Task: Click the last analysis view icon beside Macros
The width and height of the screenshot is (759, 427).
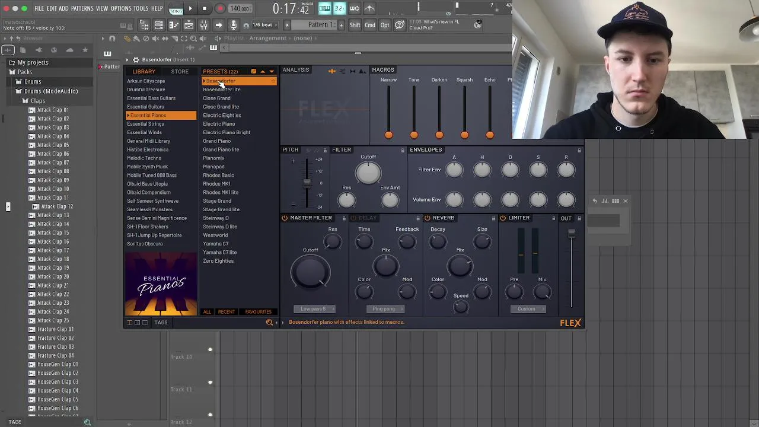Action: [362, 71]
